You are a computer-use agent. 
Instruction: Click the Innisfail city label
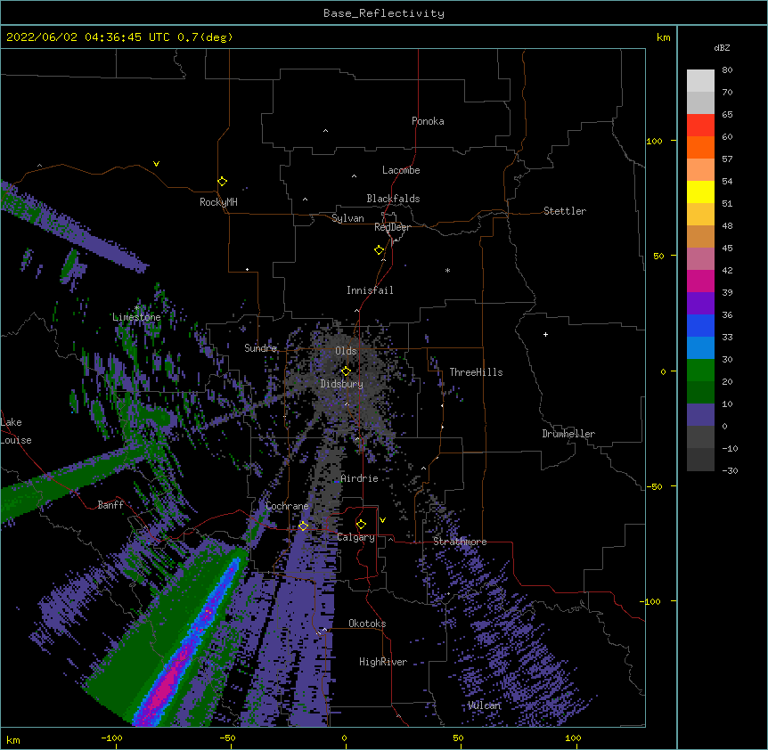[370, 290]
